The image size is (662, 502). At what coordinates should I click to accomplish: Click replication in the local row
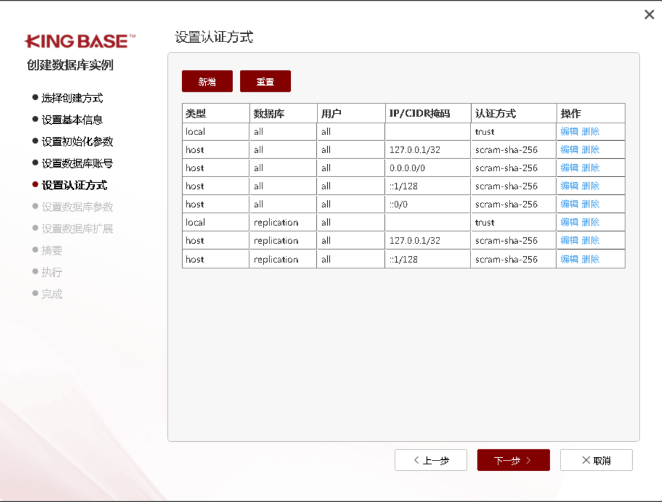click(276, 222)
